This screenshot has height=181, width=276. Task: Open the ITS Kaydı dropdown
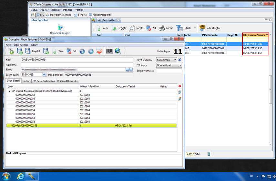pyautogui.click(x=169, y=65)
